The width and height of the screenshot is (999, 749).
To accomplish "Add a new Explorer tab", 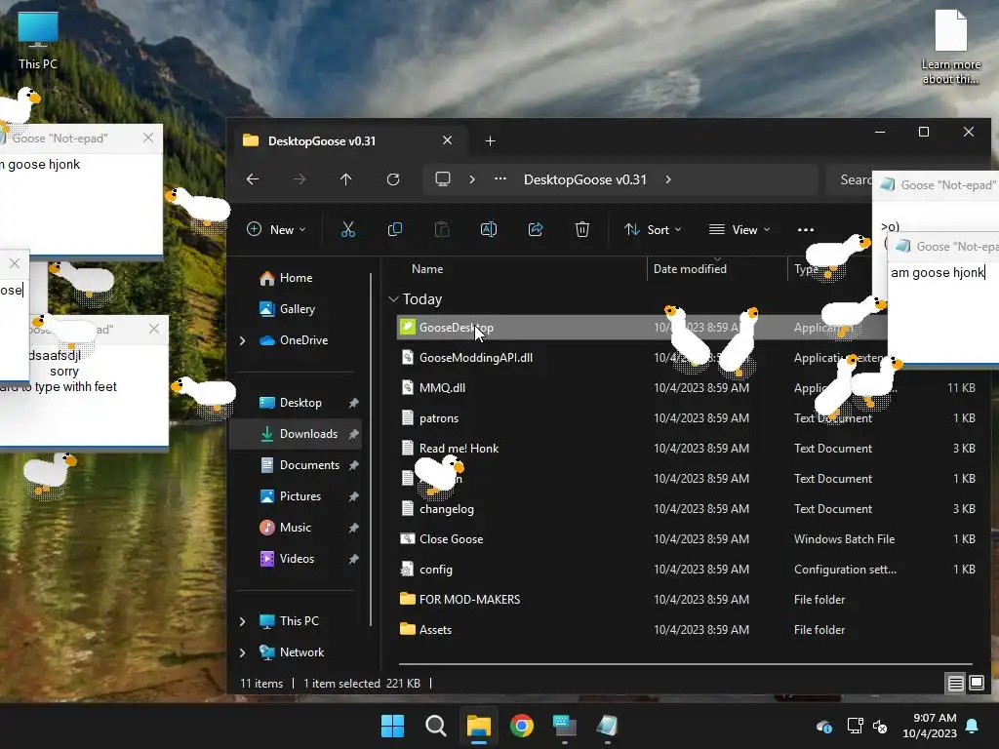I will coord(490,140).
